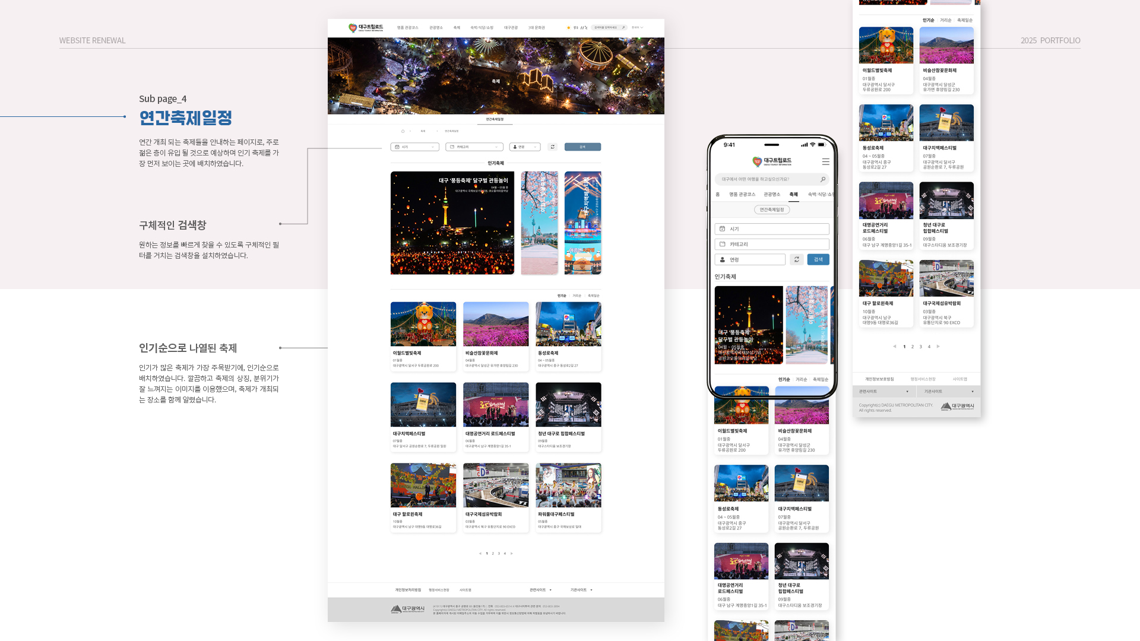Open the lantern festival featured image on desktop
Viewport: 1140px width, 641px height.
[452, 223]
